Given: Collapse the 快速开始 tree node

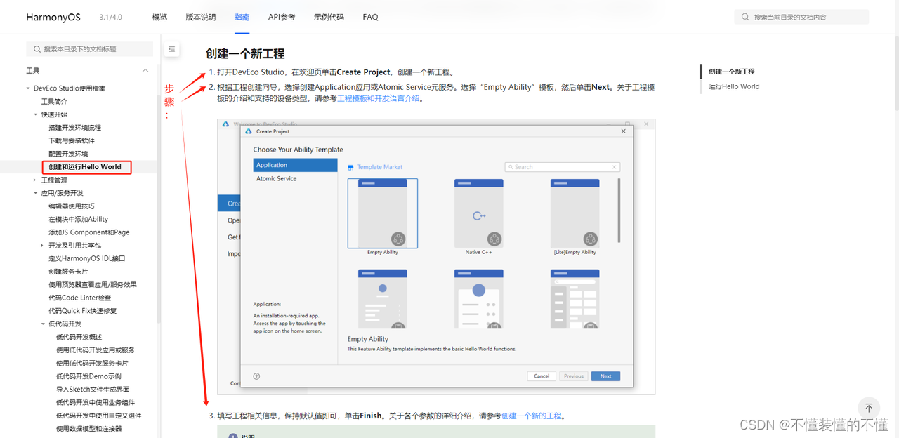Looking at the screenshot, I should [x=35, y=114].
